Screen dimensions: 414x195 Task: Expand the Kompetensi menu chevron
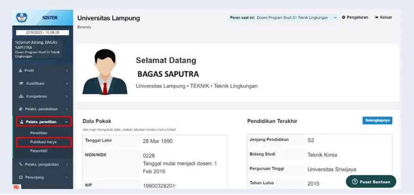67,96
